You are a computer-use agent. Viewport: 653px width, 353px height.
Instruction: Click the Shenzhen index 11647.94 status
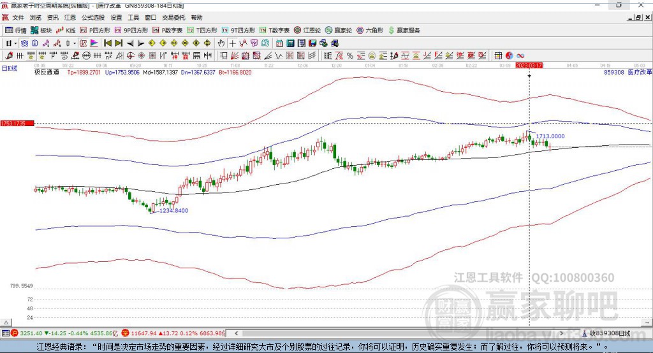point(173,333)
